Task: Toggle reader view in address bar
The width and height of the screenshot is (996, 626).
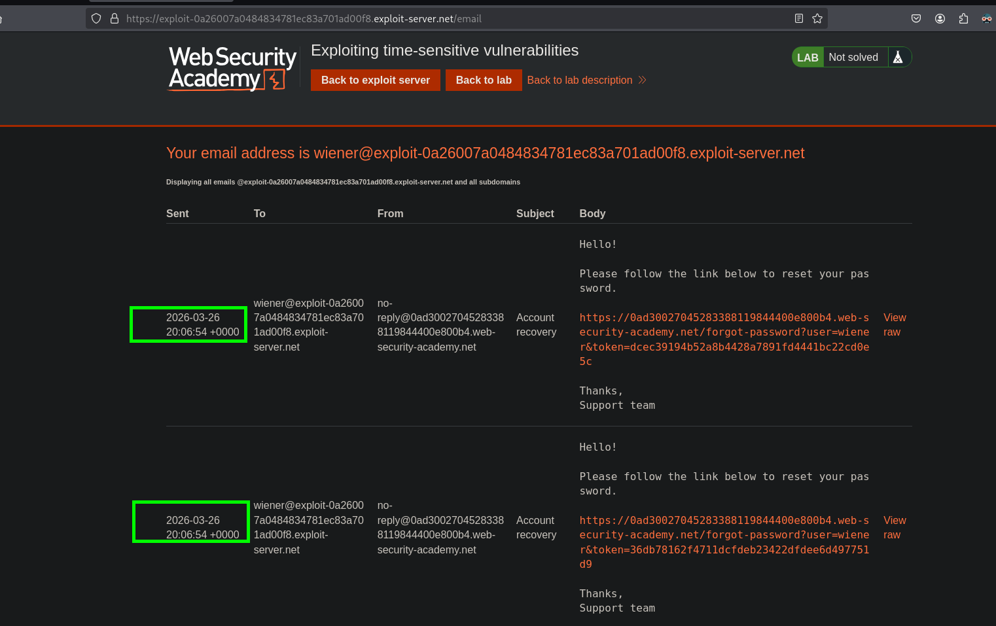Action: click(x=798, y=18)
